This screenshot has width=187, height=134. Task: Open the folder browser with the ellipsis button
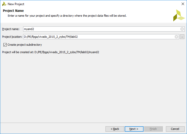[x=182, y=37]
